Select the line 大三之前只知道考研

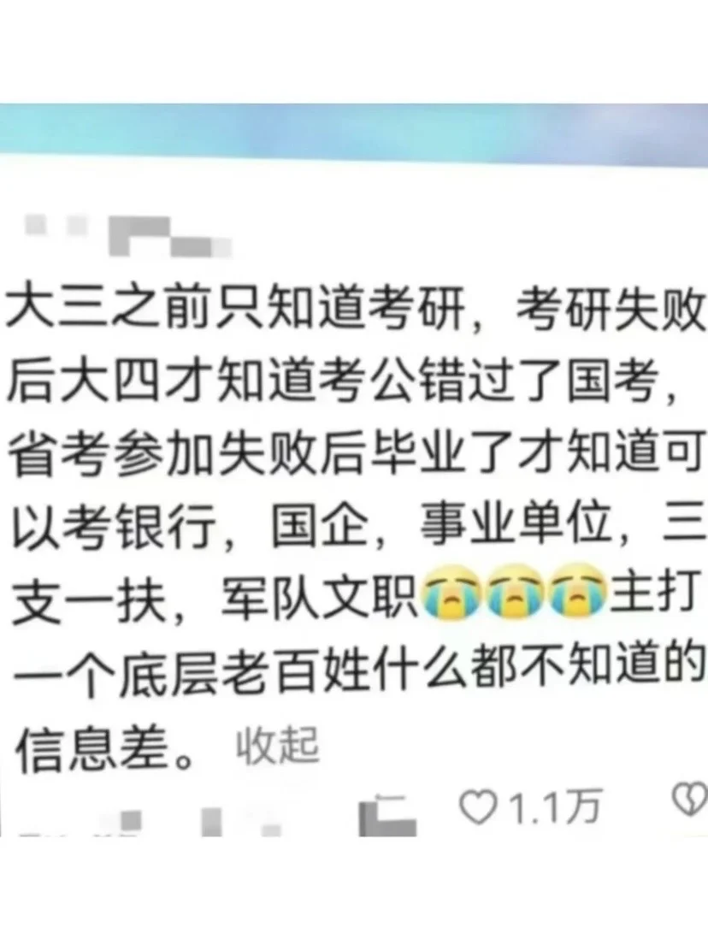(x=236, y=309)
